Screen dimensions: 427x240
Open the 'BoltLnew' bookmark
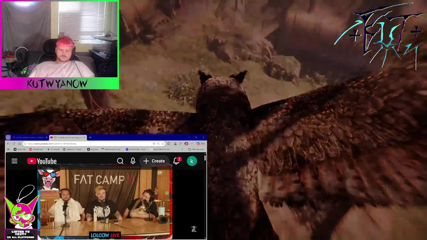[93, 149]
